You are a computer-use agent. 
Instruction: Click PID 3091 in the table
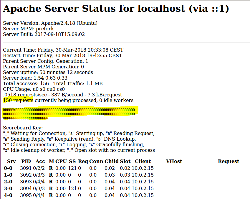tap(25, 168)
